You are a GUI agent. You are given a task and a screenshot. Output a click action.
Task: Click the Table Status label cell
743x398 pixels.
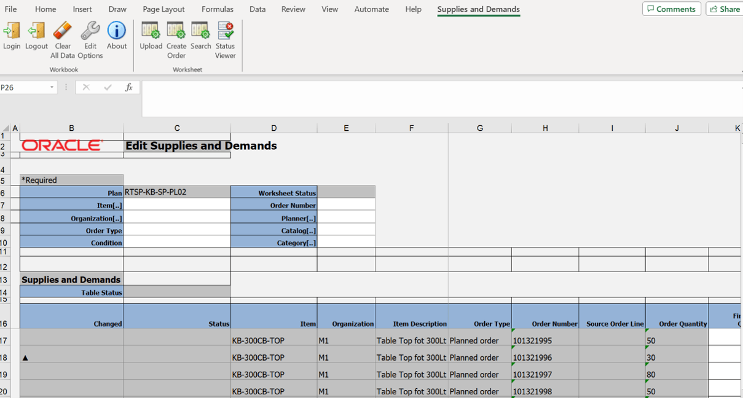click(x=71, y=292)
